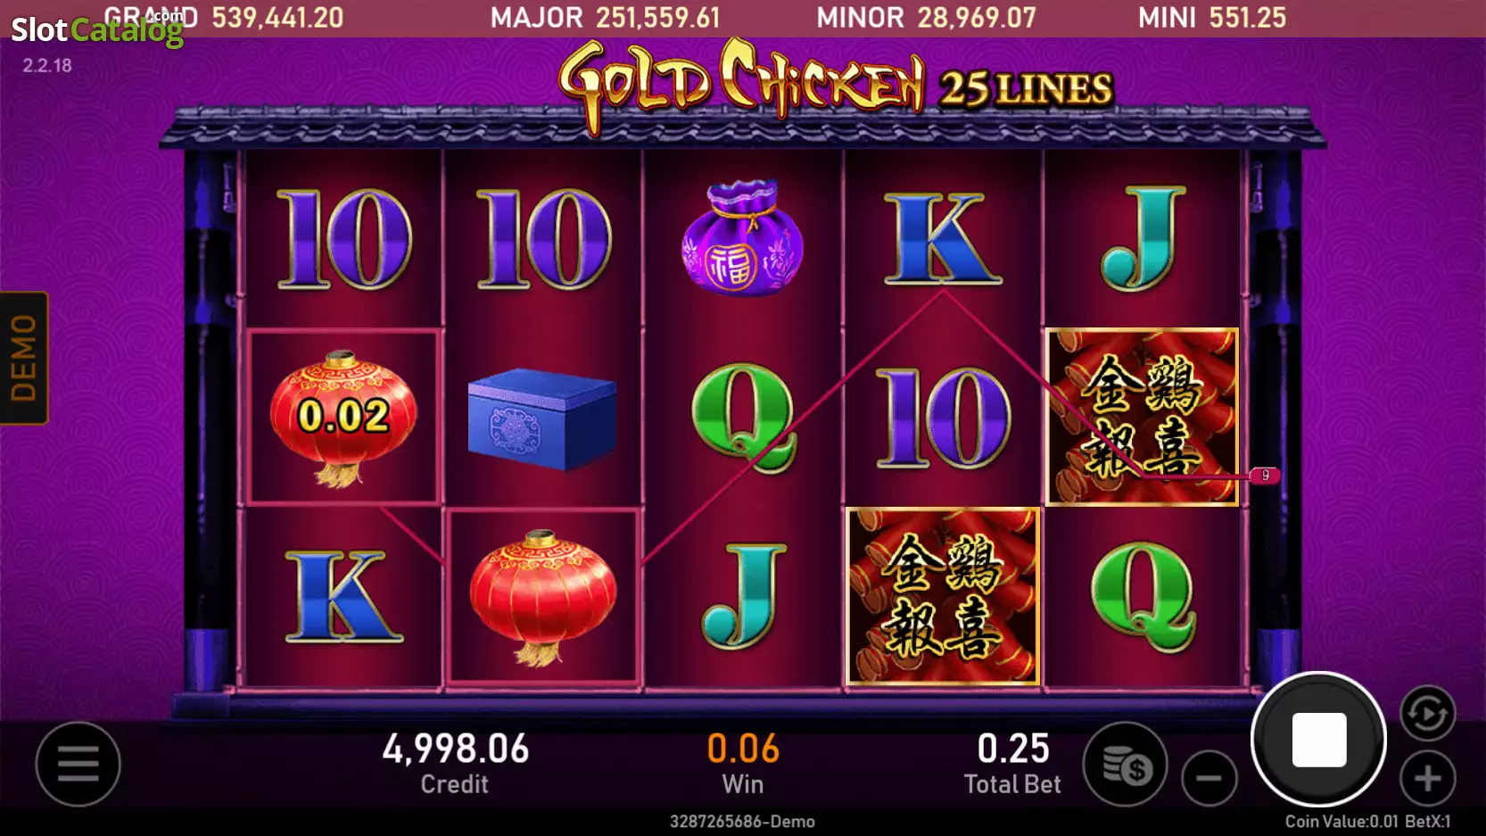
Task: Click the SlotCatalog logo
Action: (x=96, y=29)
